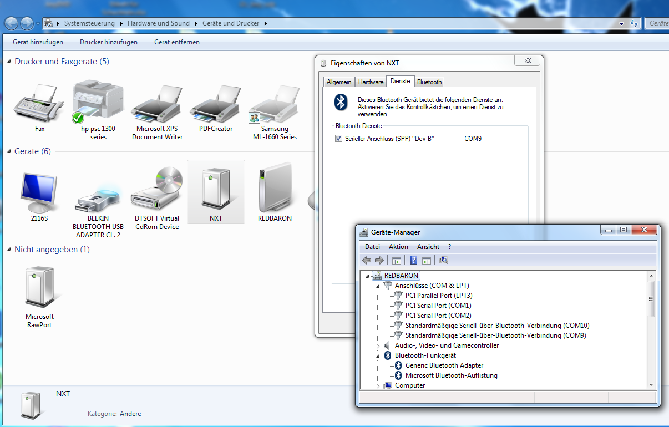Click Geräte-Manager scrollbar down arrow
Viewport: 669px width, 427px height.
point(651,384)
